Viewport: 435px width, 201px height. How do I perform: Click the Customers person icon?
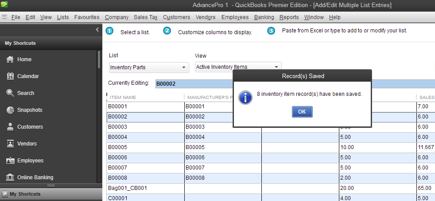click(x=10, y=127)
